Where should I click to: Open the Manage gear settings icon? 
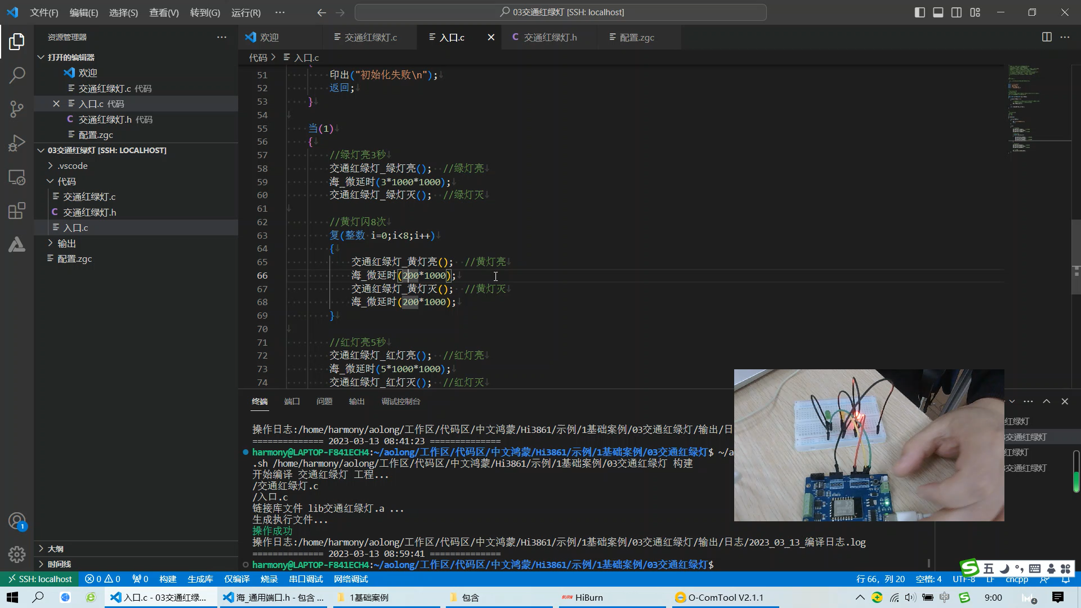(17, 555)
